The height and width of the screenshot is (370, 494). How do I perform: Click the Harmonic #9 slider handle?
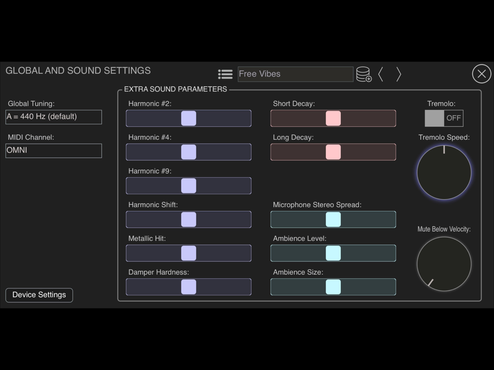pyautogui.click(x=189, y=185)
